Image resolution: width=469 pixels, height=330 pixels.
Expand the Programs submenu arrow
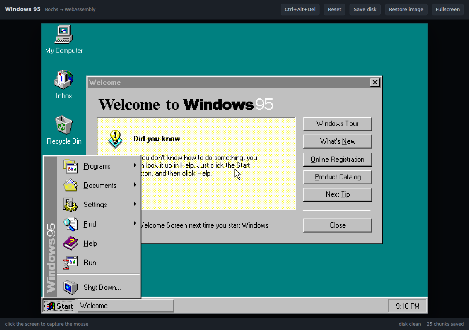coord(135,165)
